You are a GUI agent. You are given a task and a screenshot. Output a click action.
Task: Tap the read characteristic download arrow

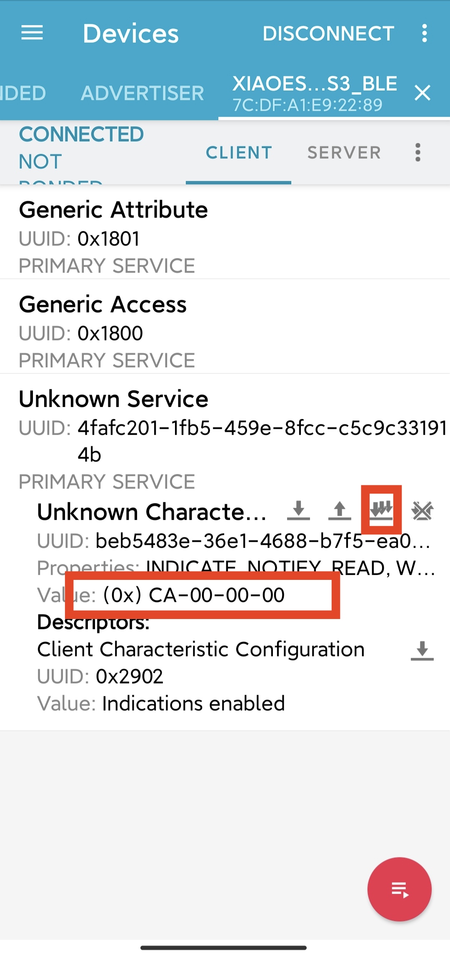(x=298, y=510)
